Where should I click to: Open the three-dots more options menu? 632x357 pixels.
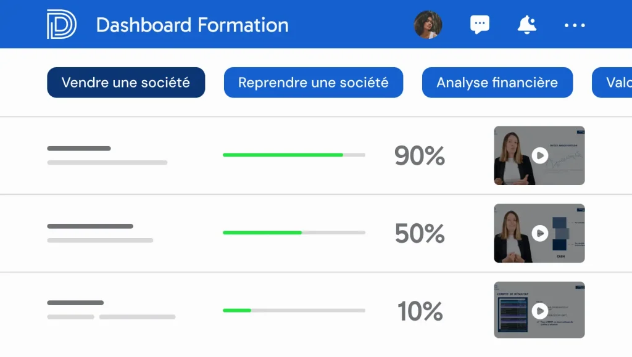575,25
